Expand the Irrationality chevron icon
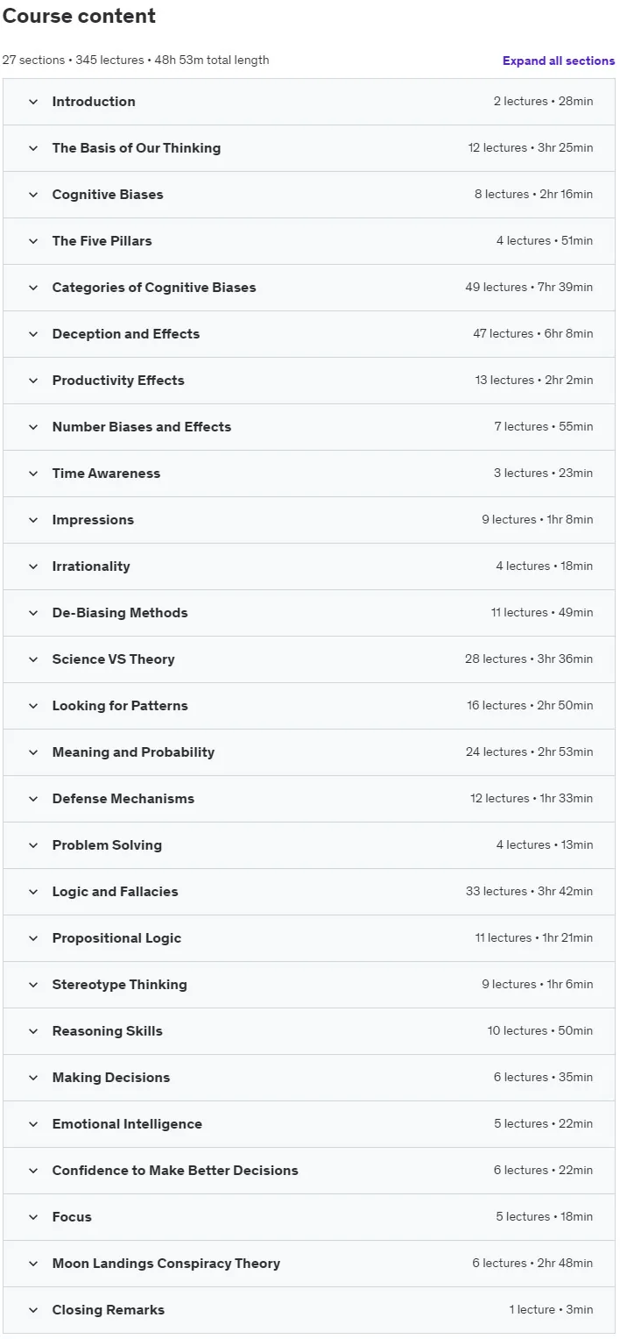This screenshot has height=1339, width=620. pyautogui.click(x=33, y=566)
